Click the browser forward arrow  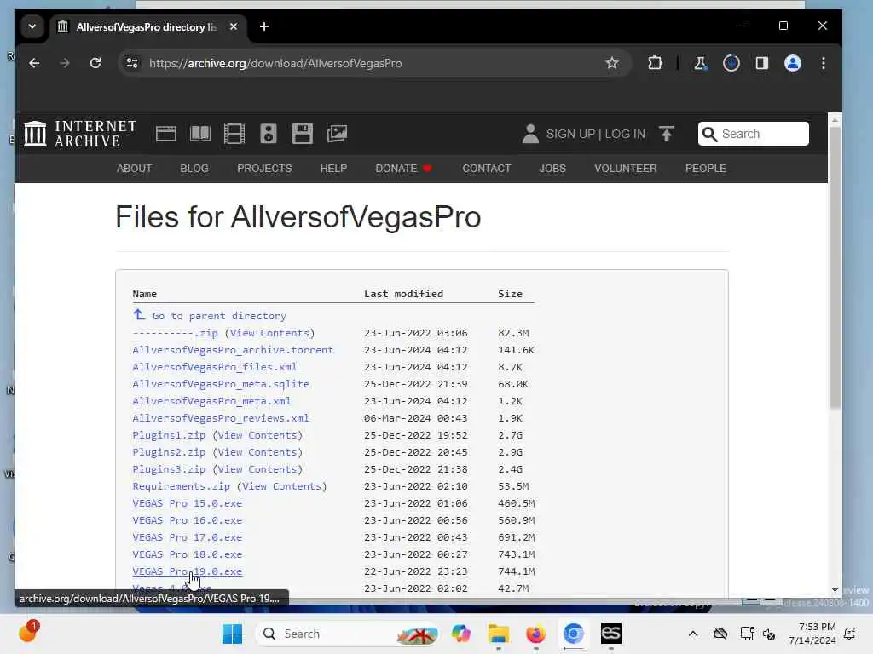pyautogui.click(x=65, y=63)
